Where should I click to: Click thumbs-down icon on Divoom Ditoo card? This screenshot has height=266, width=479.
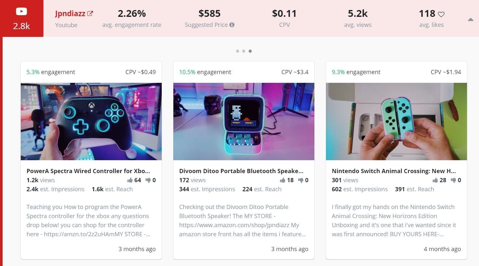[x=301, y=180]
